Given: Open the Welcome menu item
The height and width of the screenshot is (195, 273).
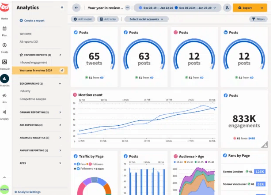Looking at the screenshot, I should [26, 34].
